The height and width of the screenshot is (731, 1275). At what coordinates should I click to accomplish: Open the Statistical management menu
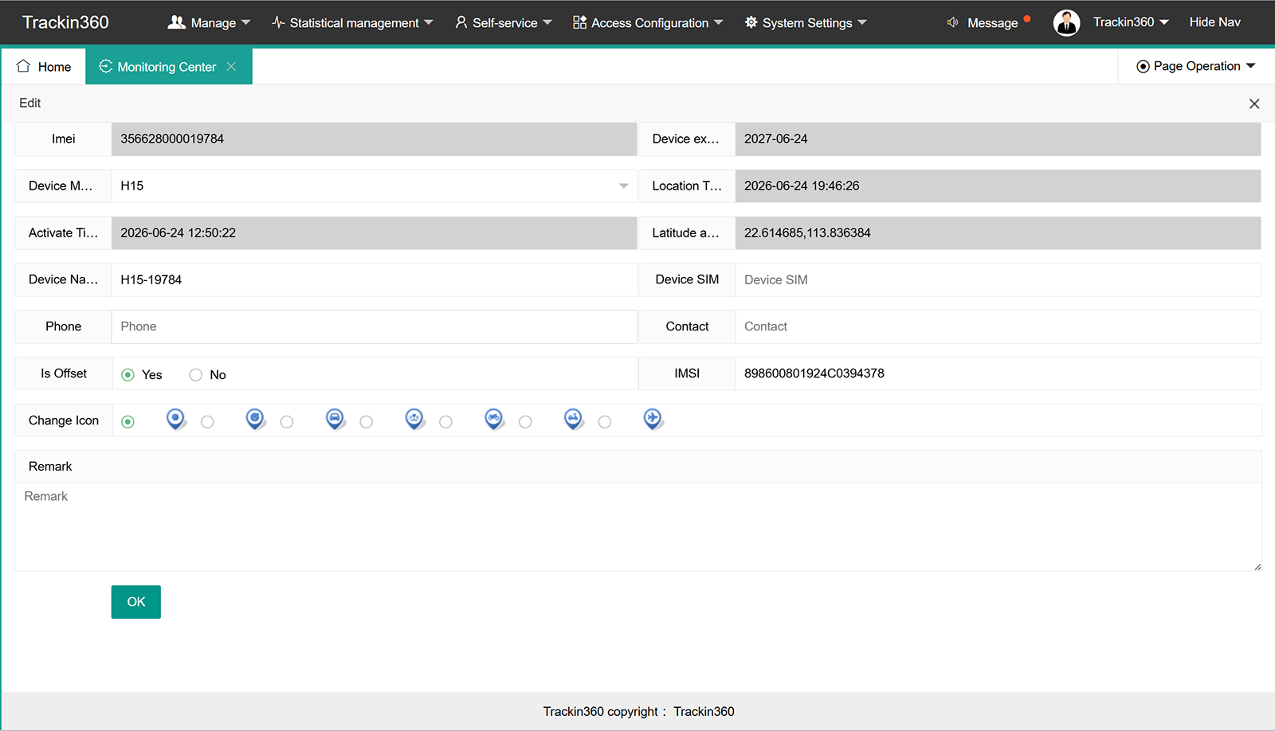(352, 22)
